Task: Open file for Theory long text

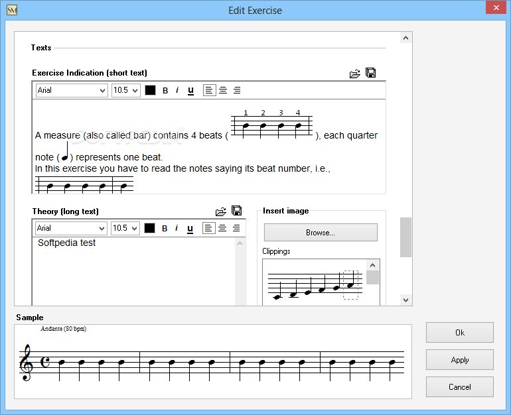Action: point(220,211)
